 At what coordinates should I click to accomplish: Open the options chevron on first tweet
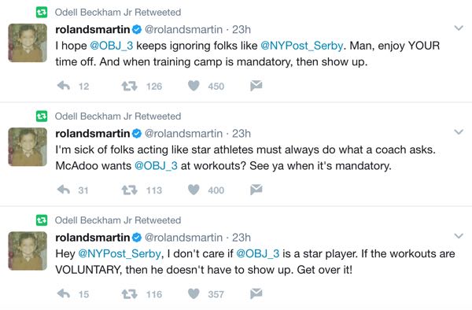459,28
